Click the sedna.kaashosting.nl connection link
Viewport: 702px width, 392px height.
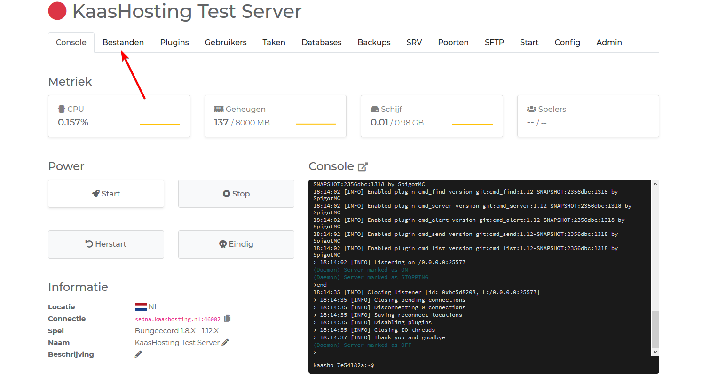[x=177, y=319]
